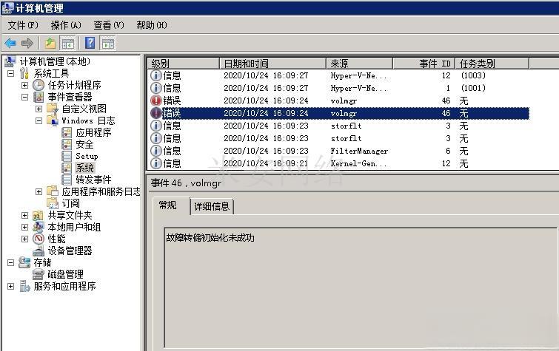Switch to the 常规 tab
This screenshot has height=351, width=559.
tap(171, 205)
